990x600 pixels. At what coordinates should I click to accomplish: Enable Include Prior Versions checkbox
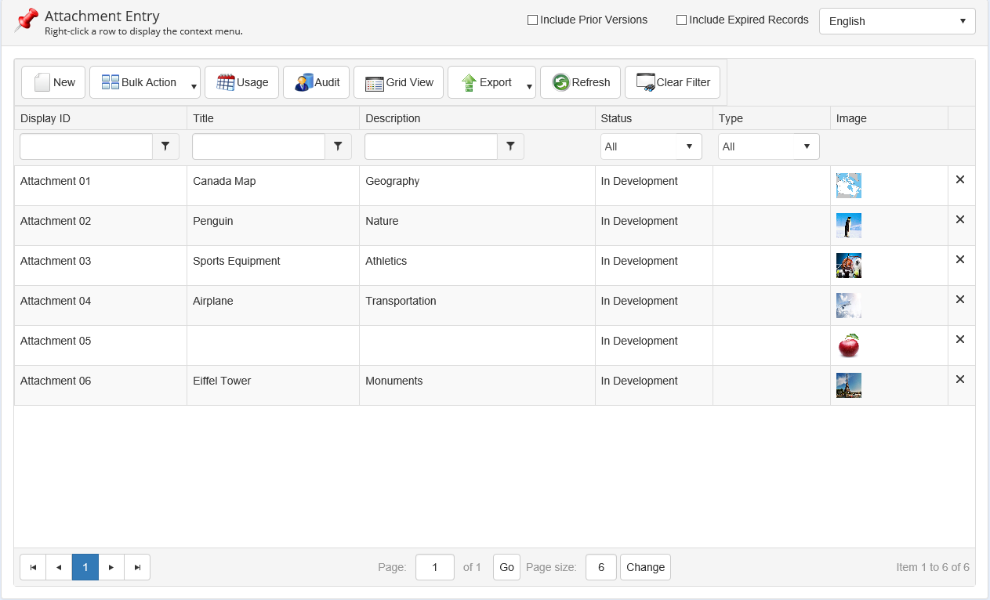(532, 20)
